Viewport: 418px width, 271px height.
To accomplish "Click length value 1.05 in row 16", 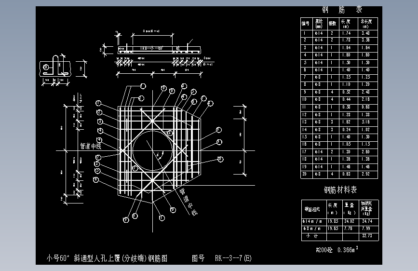I will point(346,144).
